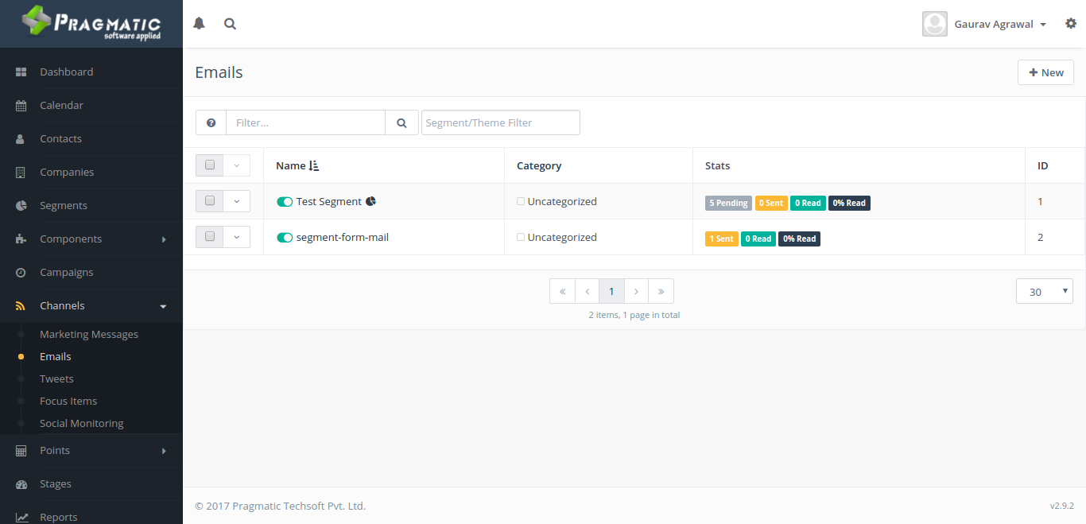Click the Calendar icon in sidebar

click(21, 105)
